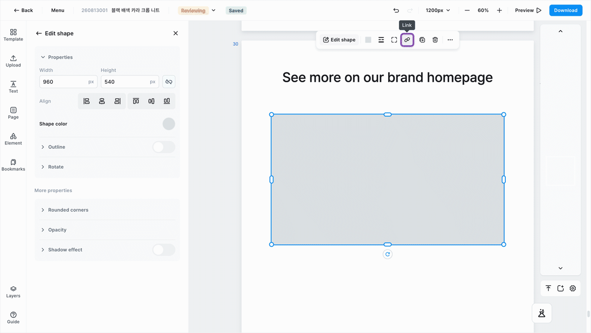Click the Preview button

click(528, 10)
